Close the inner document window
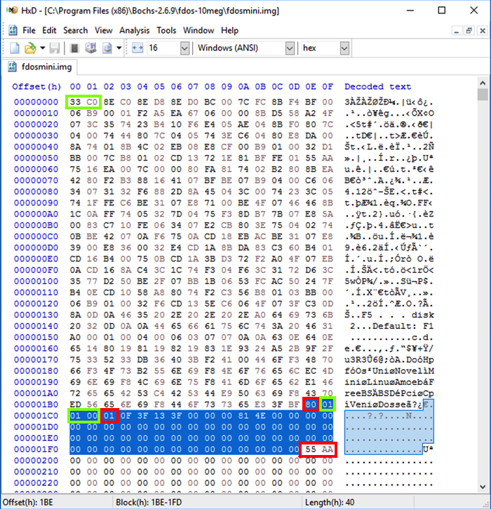The image size is (491, 509). pos(483,31)
